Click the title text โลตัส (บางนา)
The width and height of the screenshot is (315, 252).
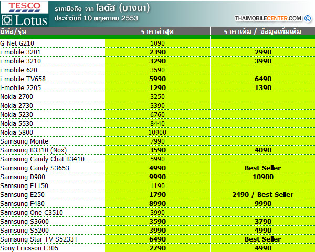[123, 8]
